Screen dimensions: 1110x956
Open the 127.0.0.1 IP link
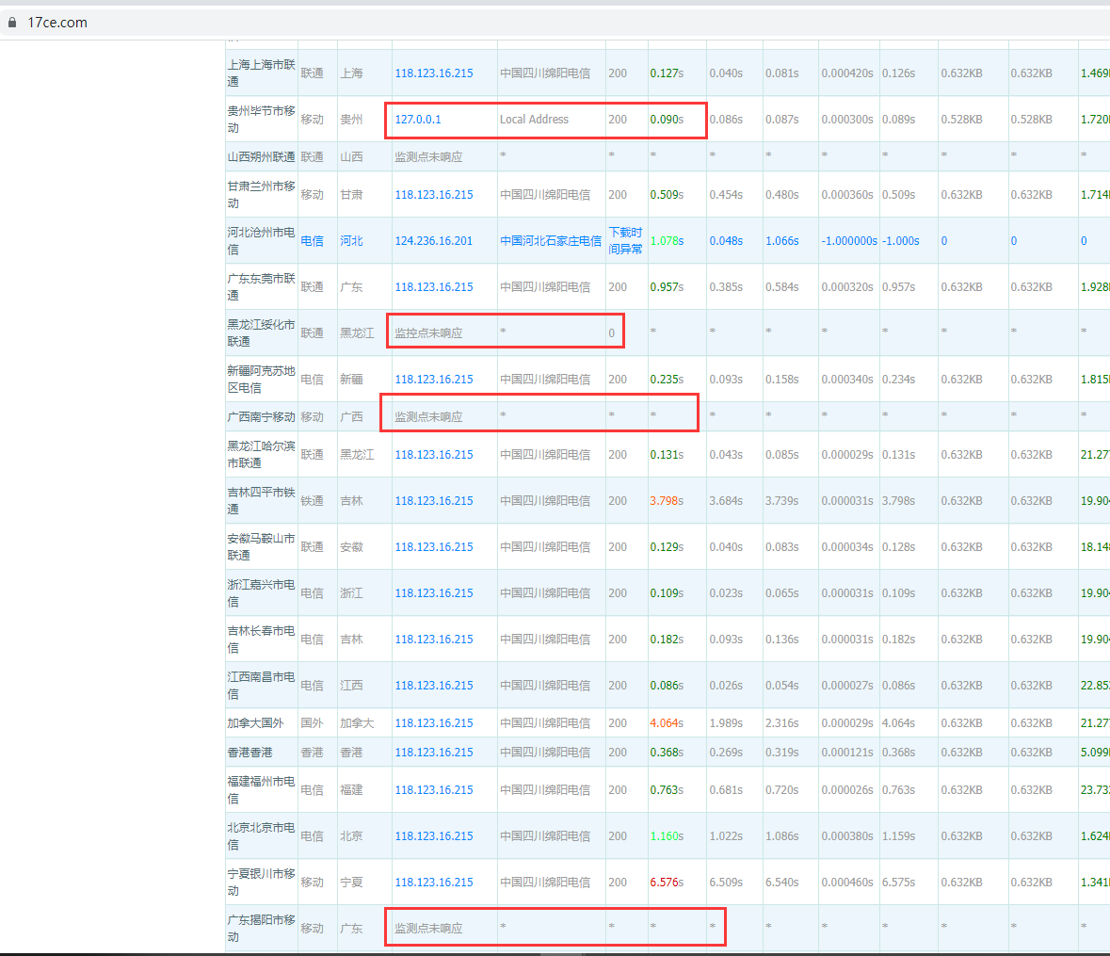tap(418, 120)
